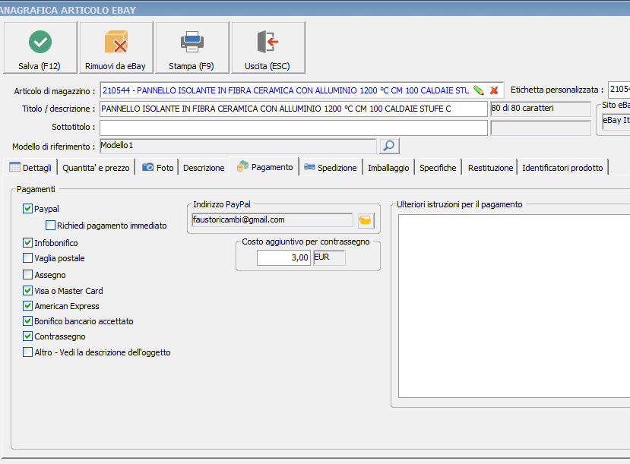Click the Sito eBay field
Viewport: 630px width, 464px height.
(x=616, y=121)
